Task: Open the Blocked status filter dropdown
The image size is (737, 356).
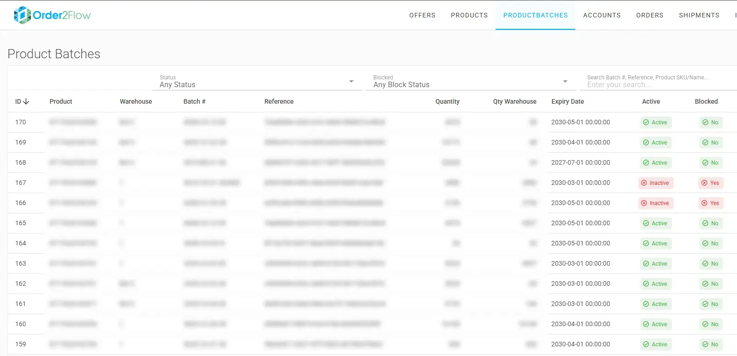Action: (x=471, y=82)
